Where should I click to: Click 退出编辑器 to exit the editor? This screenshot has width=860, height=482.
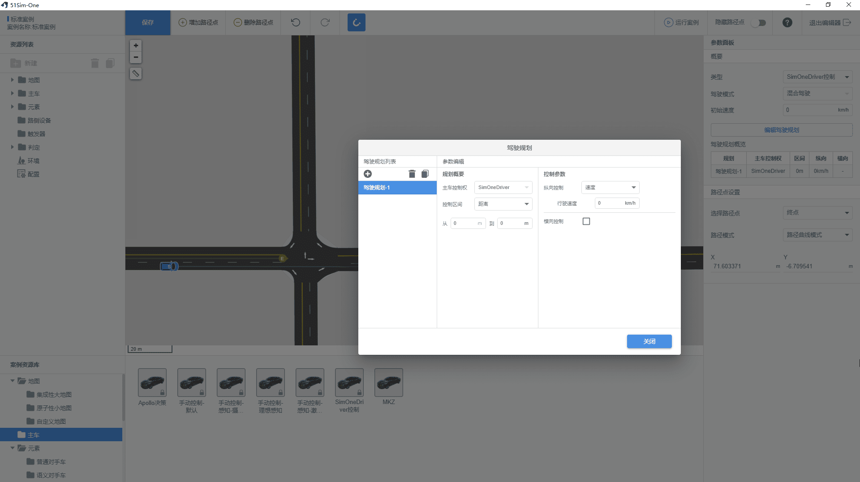coord(830,22)
